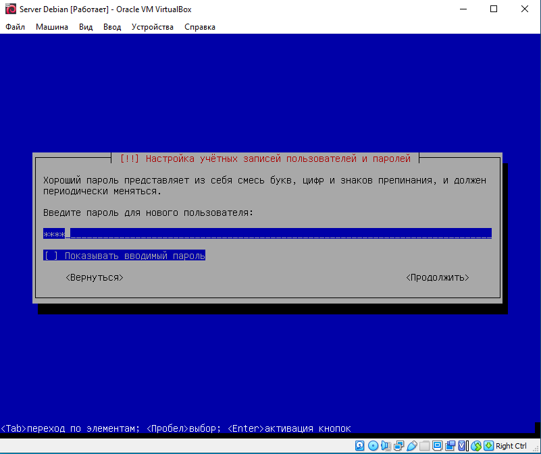The image size is (541, 454).
Task: Open the Справка menu
Action: click(200, 27)
